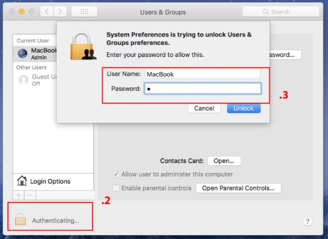Click the Search field in the toolbar
328x239 pixels.
coord(281,11)
